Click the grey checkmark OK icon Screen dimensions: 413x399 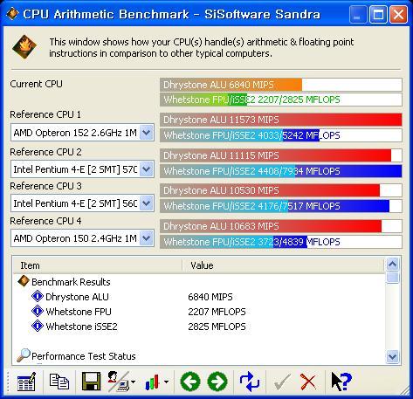pos(282,382)
